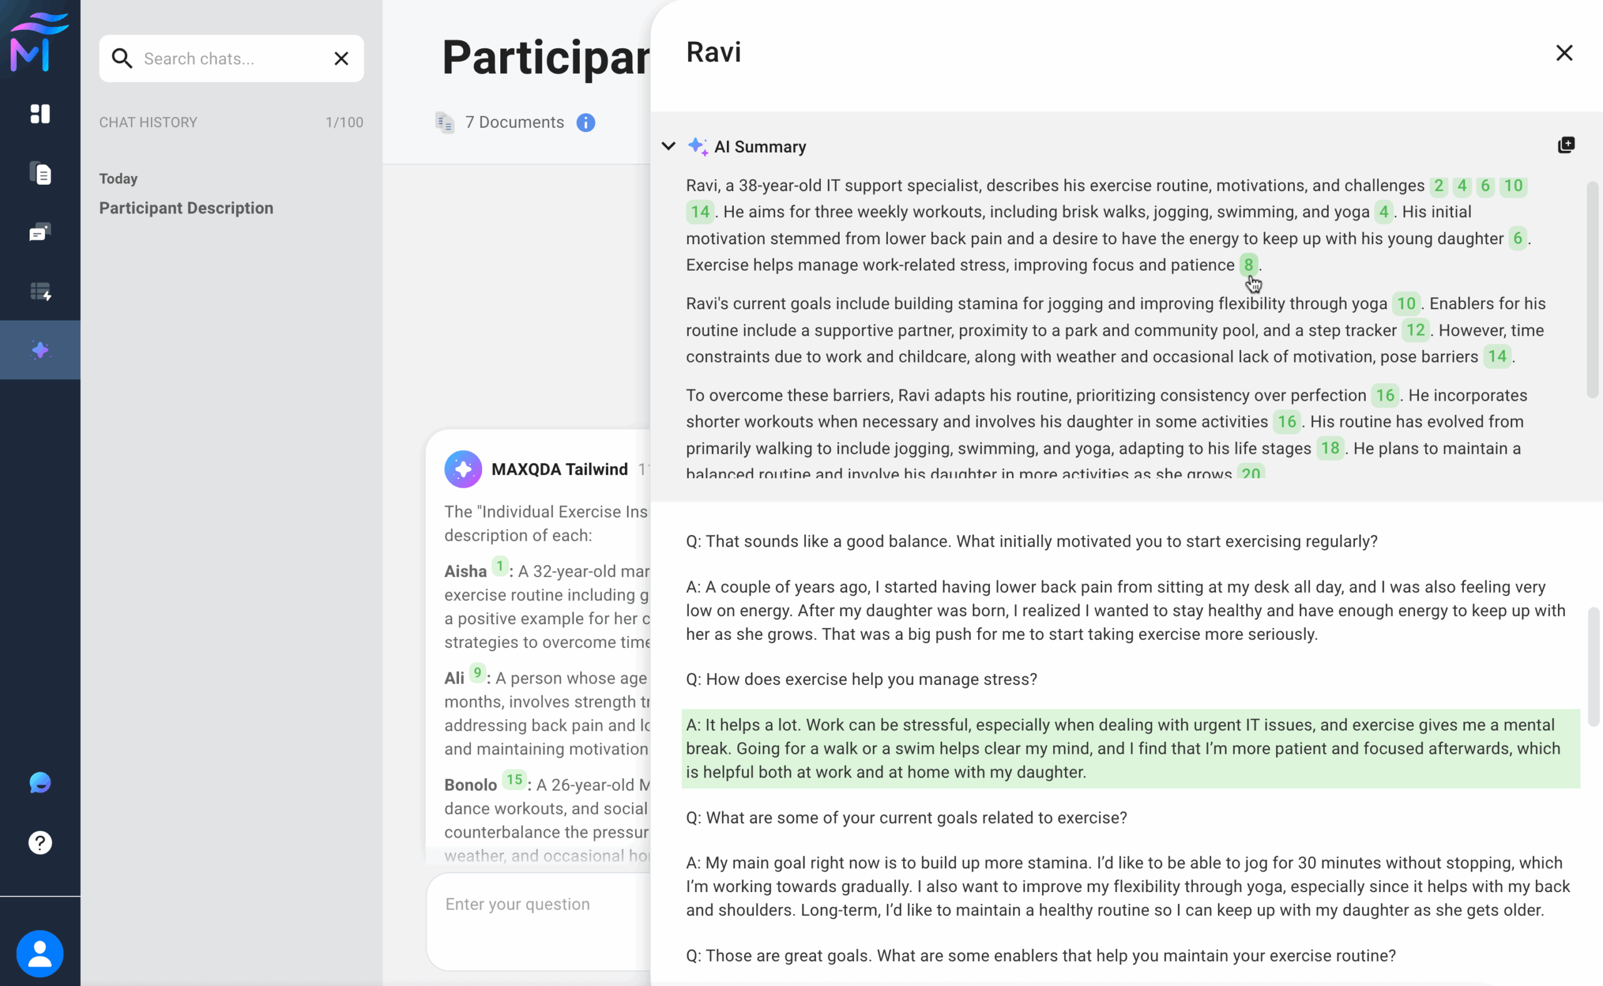The height and width of the screenshot is (986, 1603).
Task: Select the AI sparkle icon in sidebar
Action: (x=40, y=350)
